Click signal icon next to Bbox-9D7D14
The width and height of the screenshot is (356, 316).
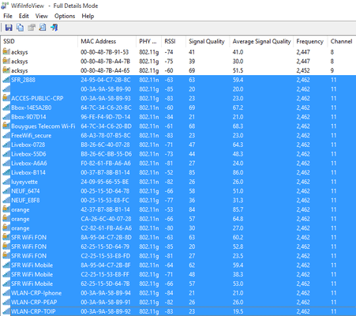[x=6, y=117]
